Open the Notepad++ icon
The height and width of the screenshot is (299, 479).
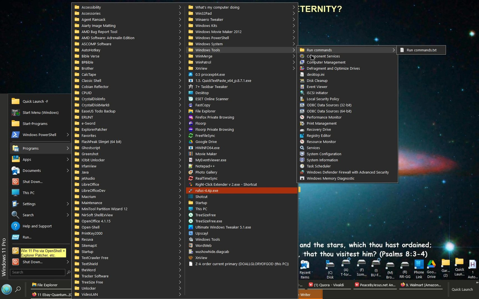(191, 166)
